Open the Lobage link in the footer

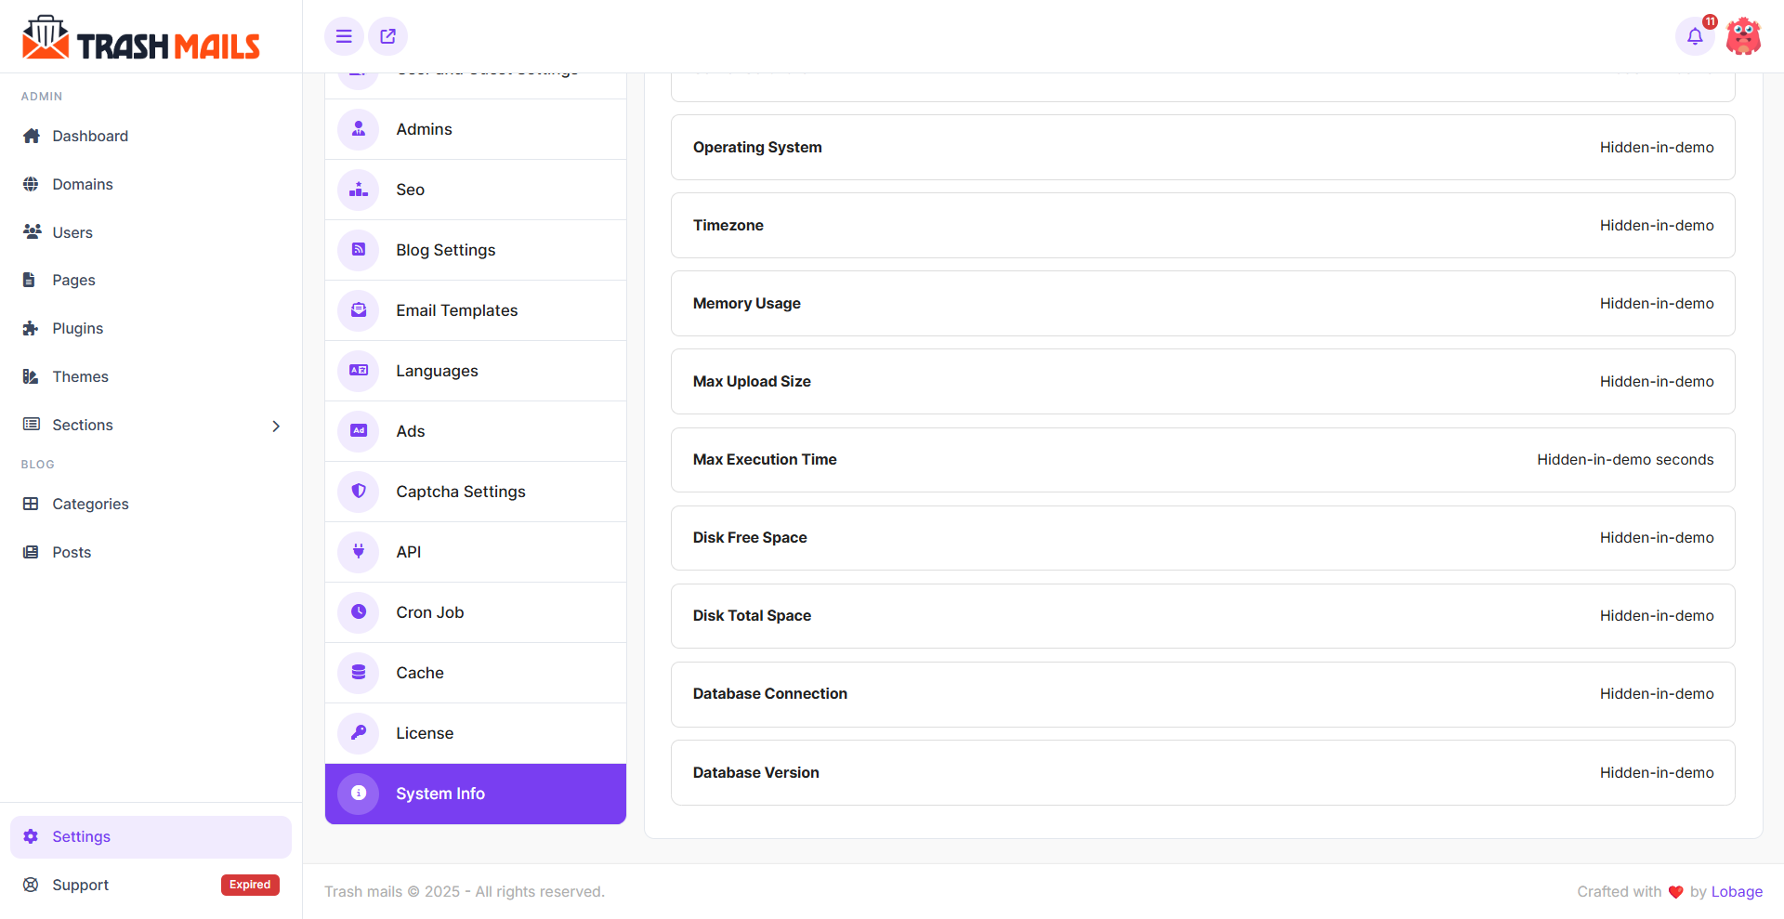[1736, 891]
